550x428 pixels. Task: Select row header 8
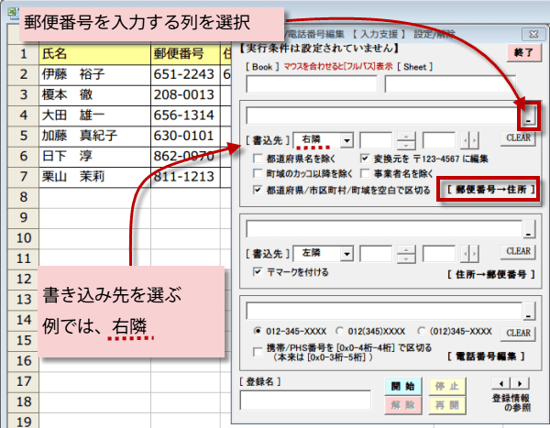pyautogui.click(x=23, y=198)
